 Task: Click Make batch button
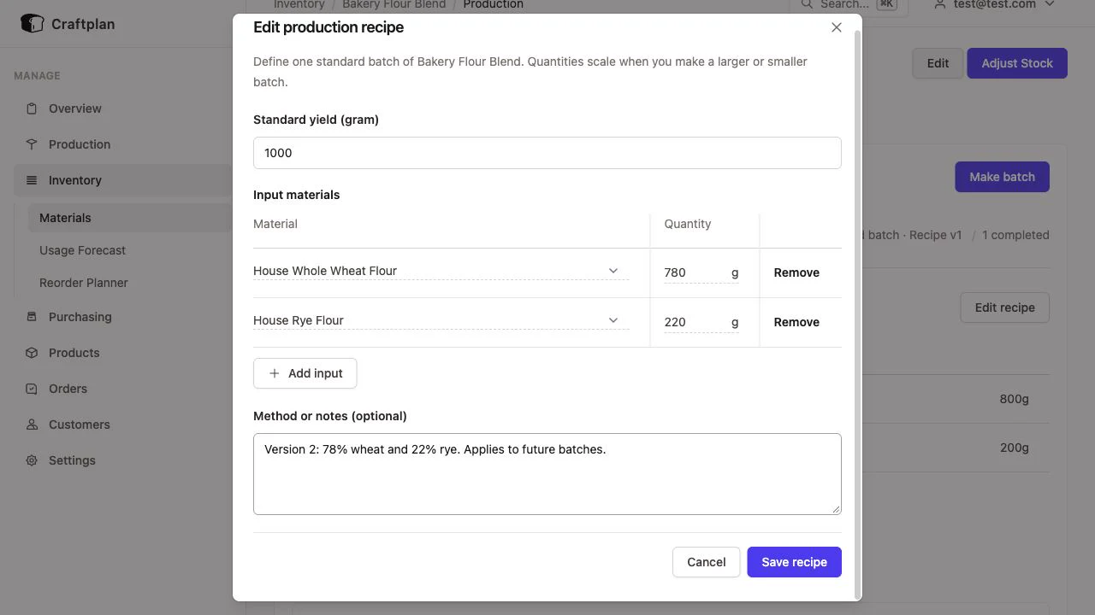(x=1002, y=177)
